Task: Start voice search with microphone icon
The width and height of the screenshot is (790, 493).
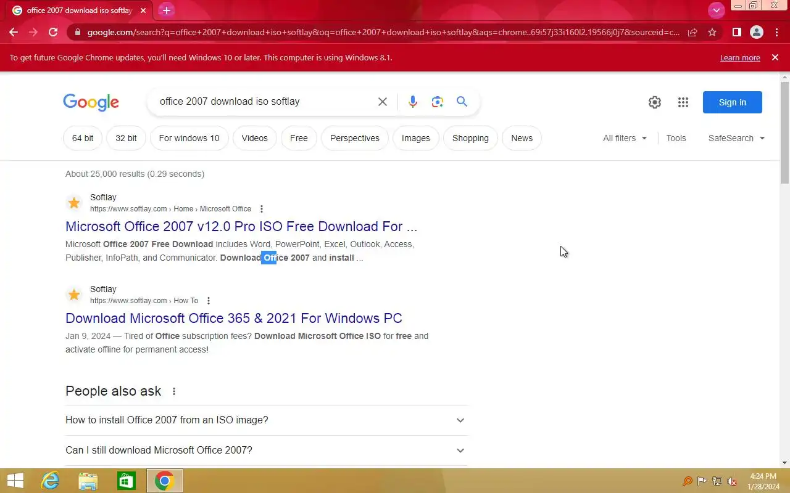Action: [413, 102]
